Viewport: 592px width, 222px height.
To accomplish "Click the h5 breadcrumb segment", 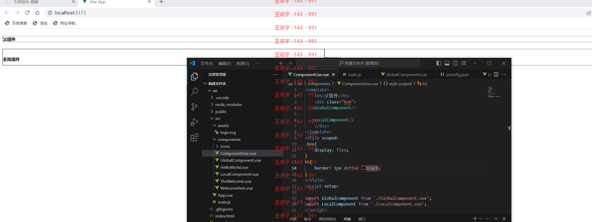I will click(x=422, y=84).
